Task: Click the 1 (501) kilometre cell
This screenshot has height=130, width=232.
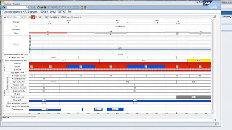Action: coord(54,57)
